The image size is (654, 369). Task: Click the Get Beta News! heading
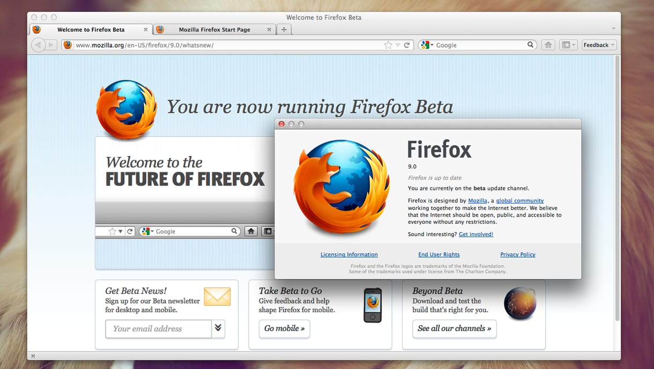point(136,291)
